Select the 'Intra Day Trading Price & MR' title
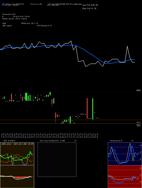The height and width of the screenshot is (188, 142). (x=53, y=141)
